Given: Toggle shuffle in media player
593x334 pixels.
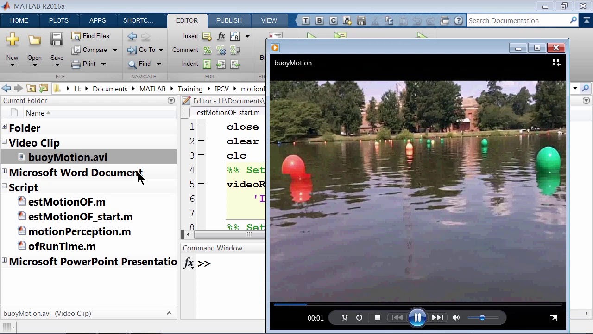Looking at the screenshot, I should click(345, 318).
